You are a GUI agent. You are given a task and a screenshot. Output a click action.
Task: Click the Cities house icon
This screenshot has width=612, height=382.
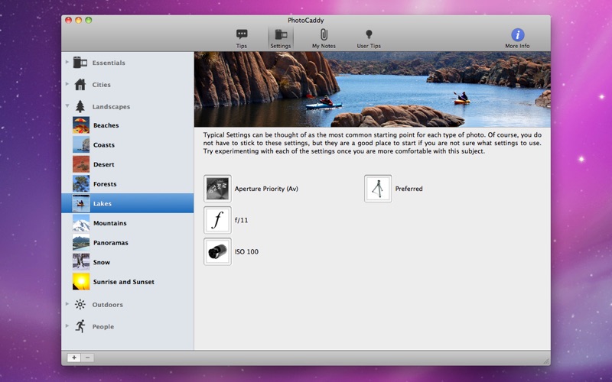(80, 84)
